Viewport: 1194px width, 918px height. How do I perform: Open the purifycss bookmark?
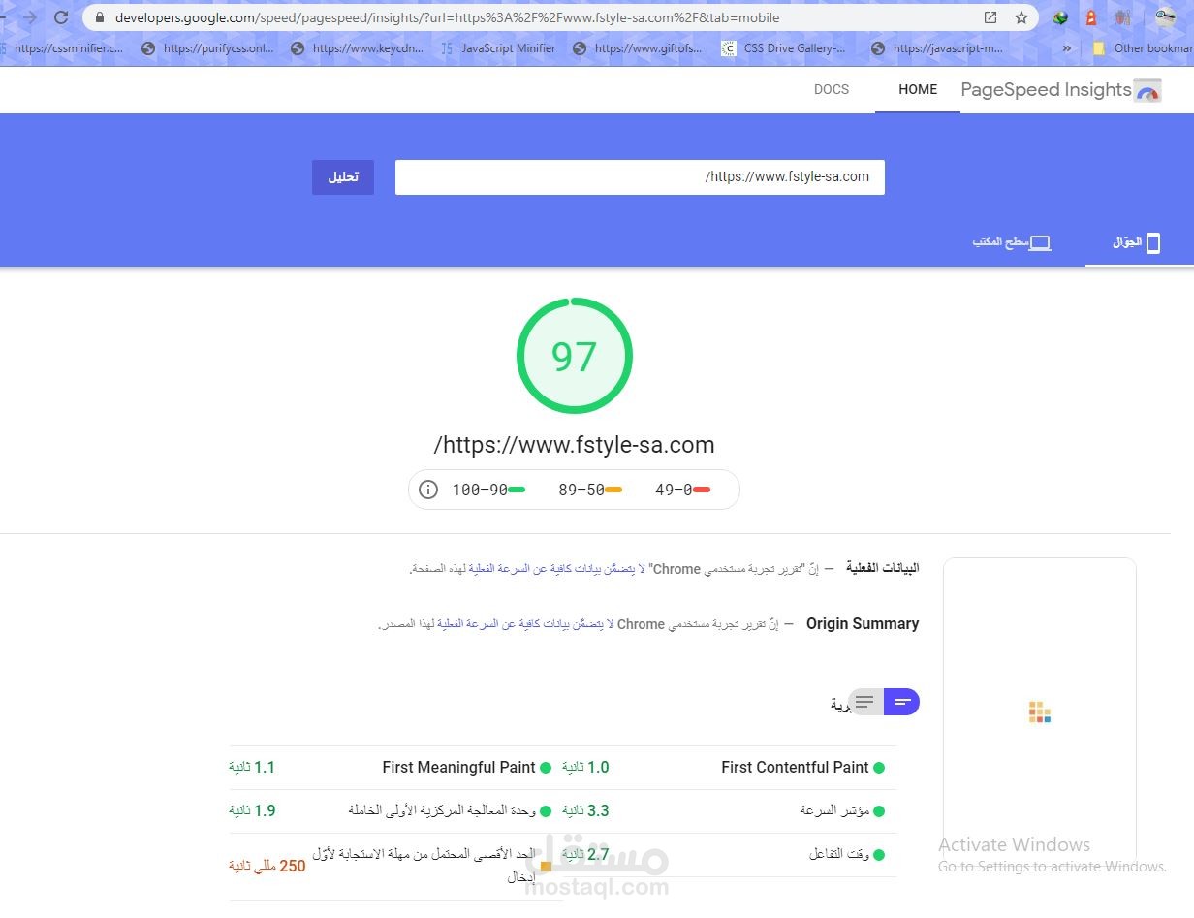coord(208,48)
